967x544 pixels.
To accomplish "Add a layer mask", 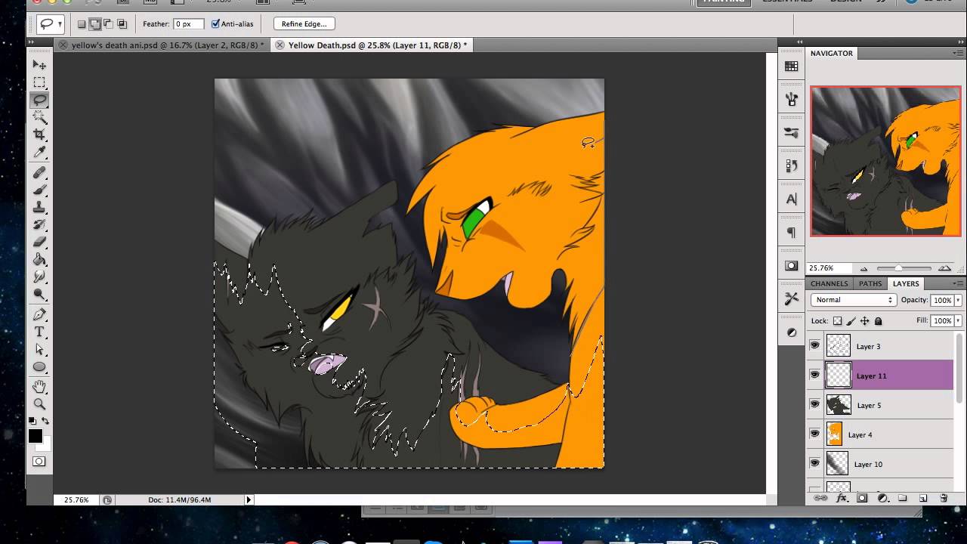I will pos(862,499).
